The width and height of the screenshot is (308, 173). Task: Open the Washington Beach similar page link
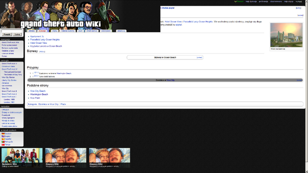point(39,94)
